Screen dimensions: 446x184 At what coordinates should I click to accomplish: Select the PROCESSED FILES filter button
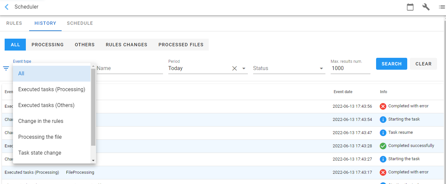[x=181, y=45]
